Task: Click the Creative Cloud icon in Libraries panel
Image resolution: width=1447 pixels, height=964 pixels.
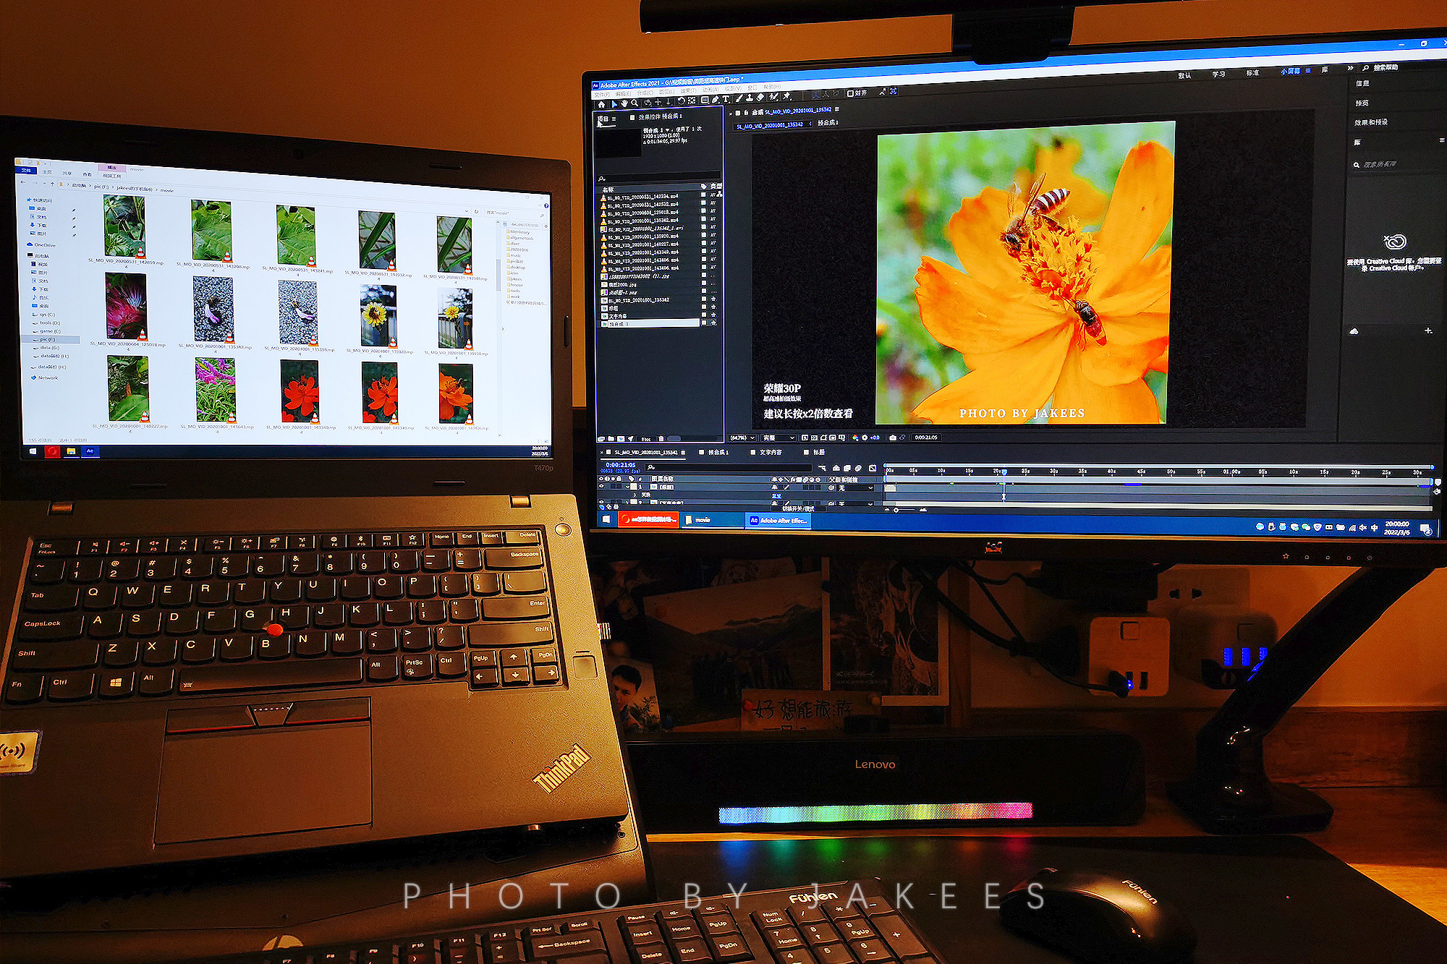Action: [1394, 242]
